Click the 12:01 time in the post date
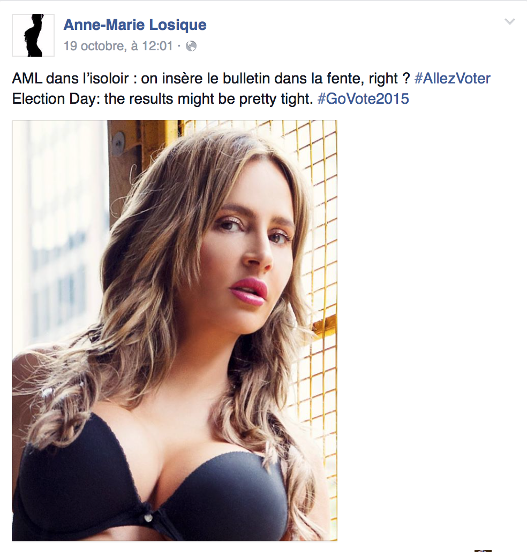 point(157,46)
